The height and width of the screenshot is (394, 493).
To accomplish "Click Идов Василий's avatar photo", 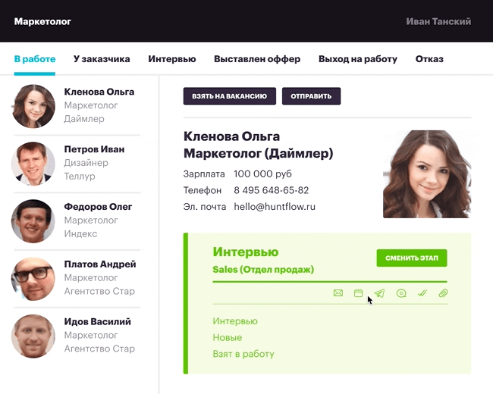I will point(33,336).
